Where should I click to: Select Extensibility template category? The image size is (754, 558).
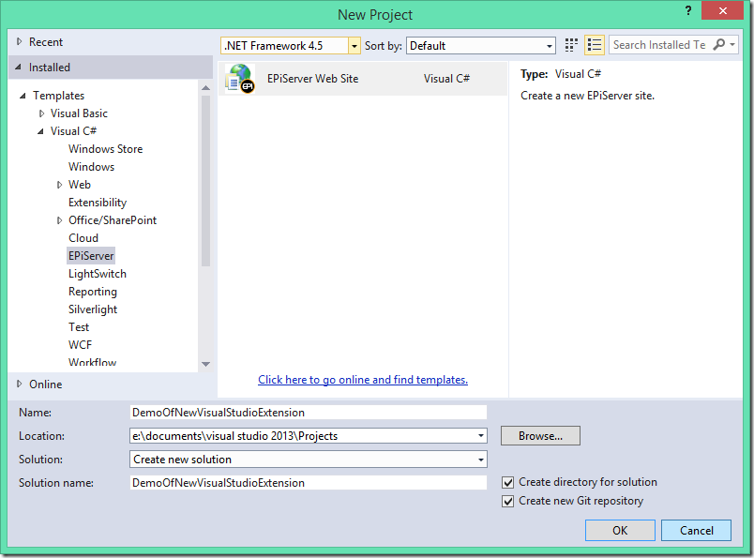pos(98,203)
